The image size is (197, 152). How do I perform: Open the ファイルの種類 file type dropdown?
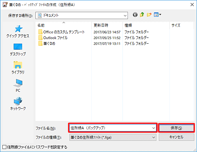(113, 137)
